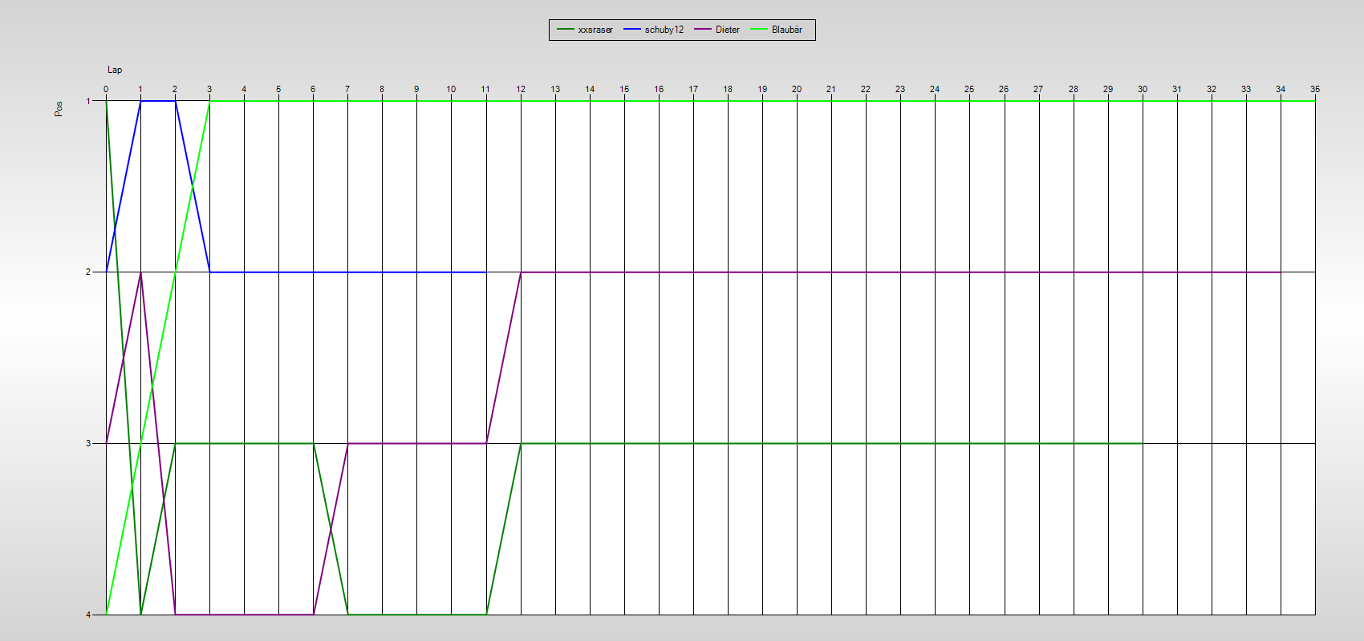
Task: Click the dark green xxsraser legend line
Action: (566, 30)
